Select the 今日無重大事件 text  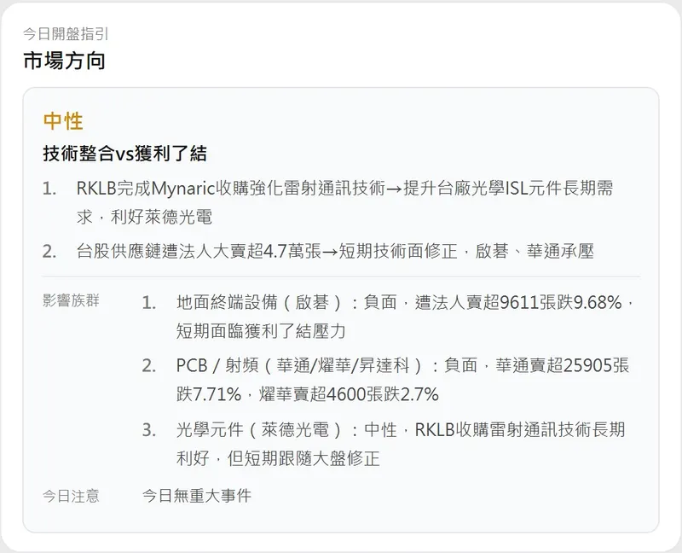tap(197, 496)
